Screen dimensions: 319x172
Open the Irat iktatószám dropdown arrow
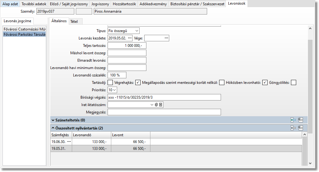(152, 104)
